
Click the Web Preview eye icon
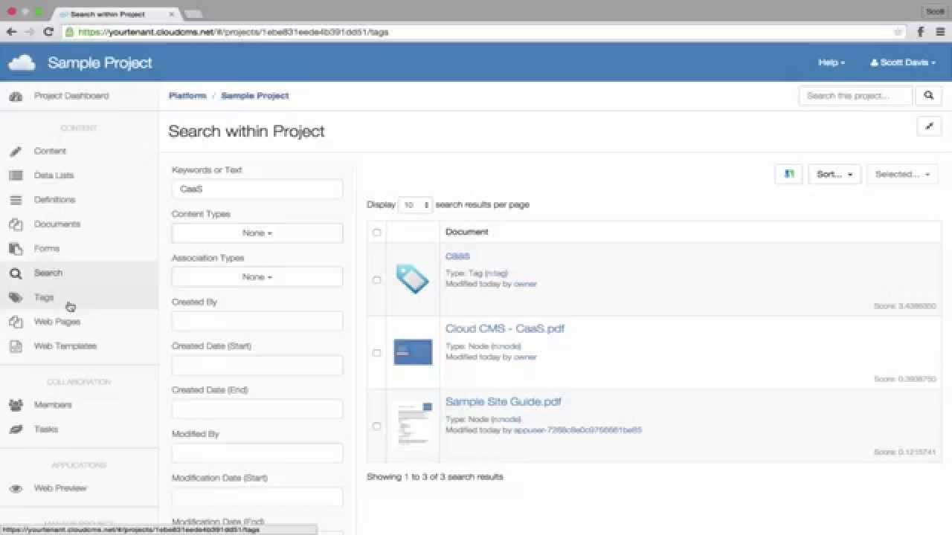point(16,489)
